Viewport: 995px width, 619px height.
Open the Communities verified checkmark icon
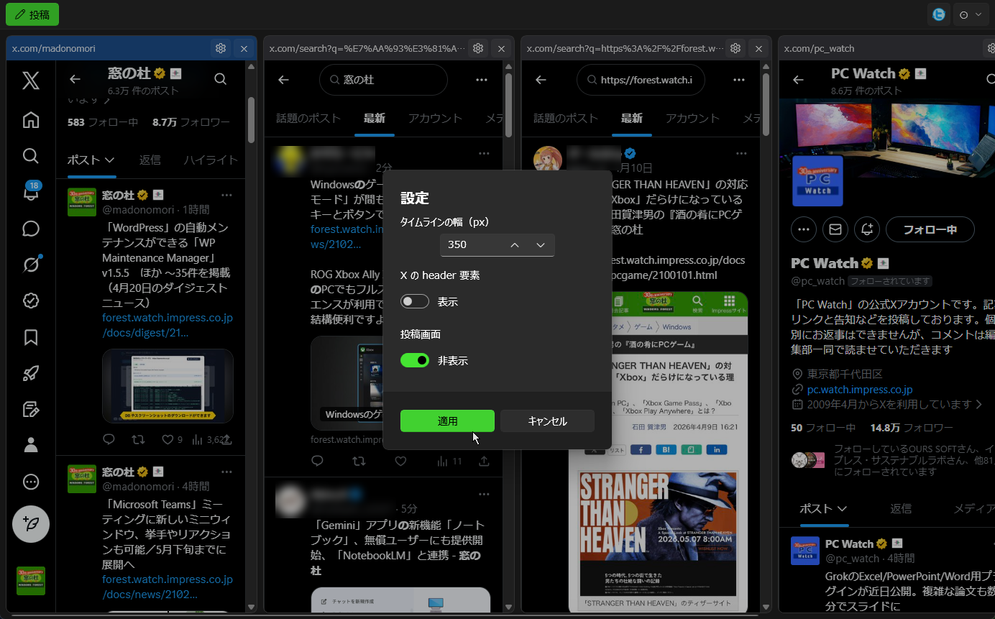click(x=31, y=301)
